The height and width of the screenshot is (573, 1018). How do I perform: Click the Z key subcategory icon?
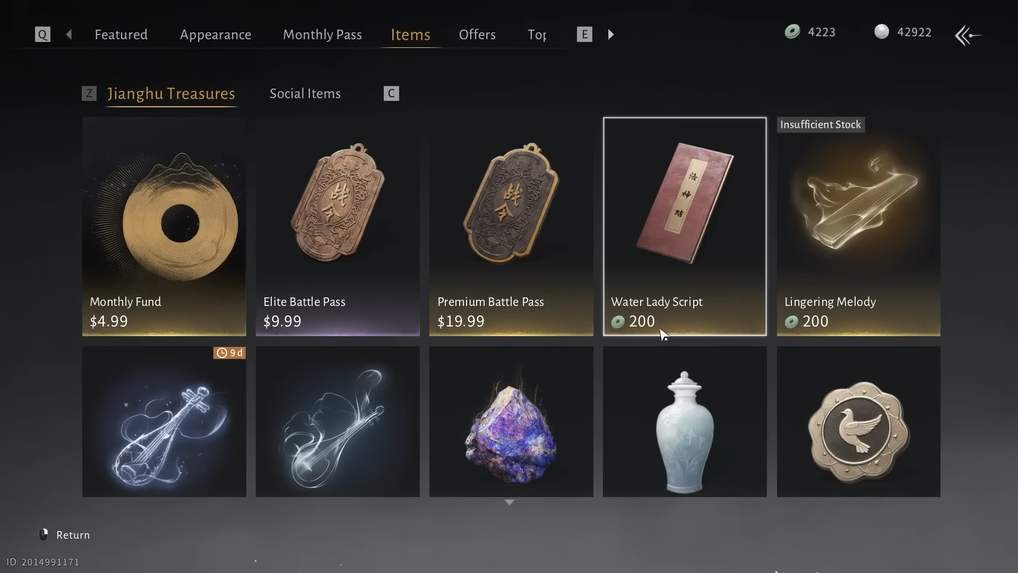(x=89, y=93)
